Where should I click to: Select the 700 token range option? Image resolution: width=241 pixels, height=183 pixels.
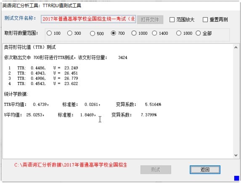click(x=114, y=33)
